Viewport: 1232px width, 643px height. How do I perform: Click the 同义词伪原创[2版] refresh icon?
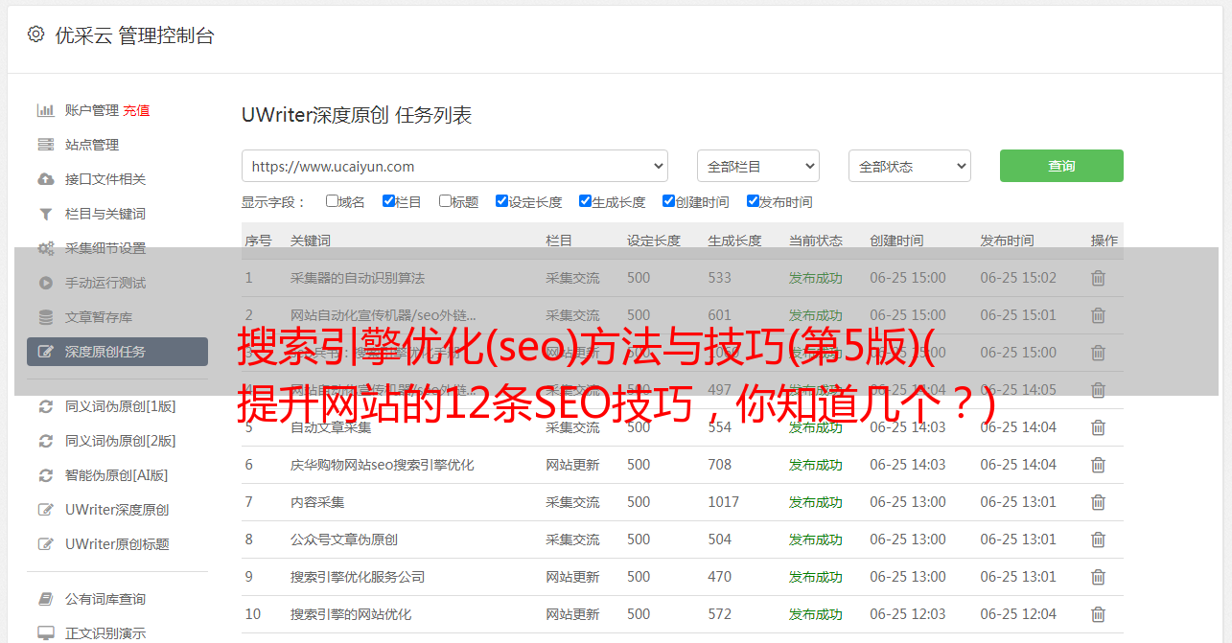point(45,441)
